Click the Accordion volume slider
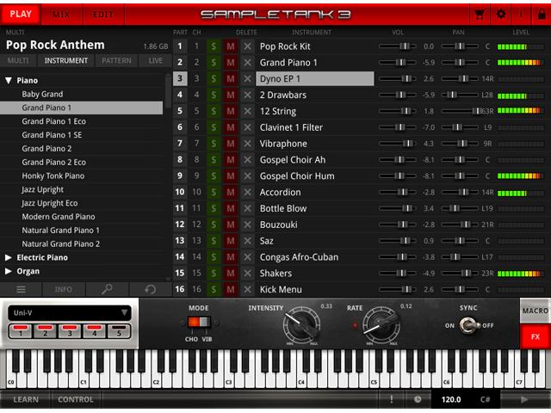551x413 pixels. click(398, 192)
